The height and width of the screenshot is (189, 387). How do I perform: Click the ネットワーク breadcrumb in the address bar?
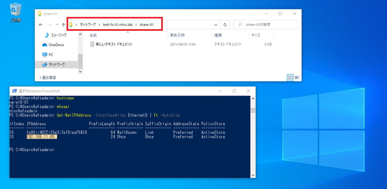[88, 24]
